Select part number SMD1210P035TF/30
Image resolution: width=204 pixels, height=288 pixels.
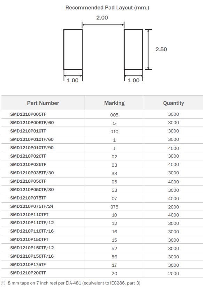click(32, 173)
